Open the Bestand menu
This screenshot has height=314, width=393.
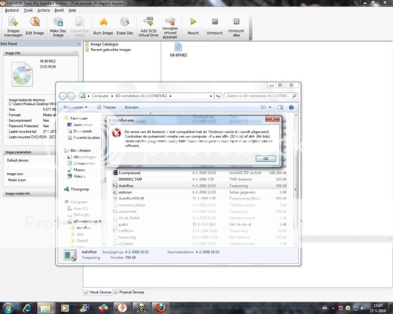point(11,10)
